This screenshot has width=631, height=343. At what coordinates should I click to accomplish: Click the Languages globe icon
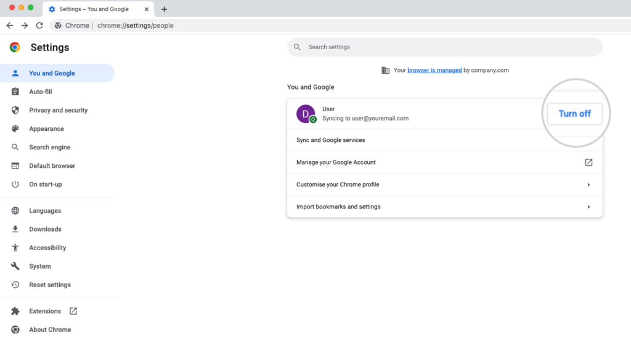pos(15,210)
